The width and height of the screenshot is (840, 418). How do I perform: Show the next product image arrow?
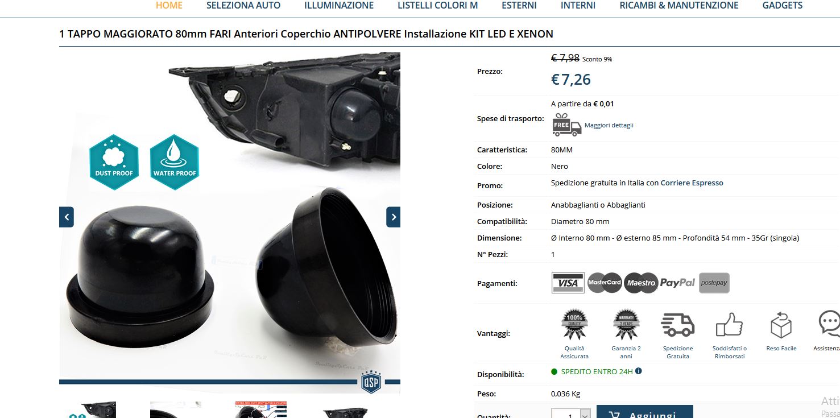[393, 217]
